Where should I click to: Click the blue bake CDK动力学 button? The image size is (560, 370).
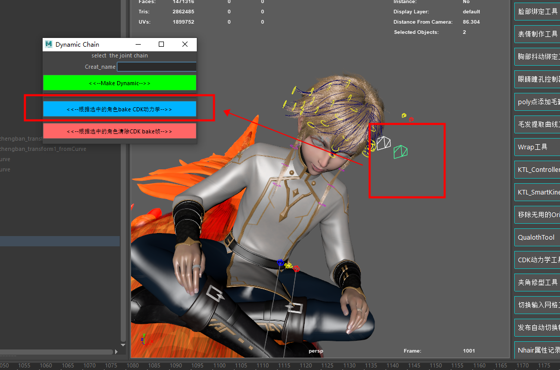point(119,109)
